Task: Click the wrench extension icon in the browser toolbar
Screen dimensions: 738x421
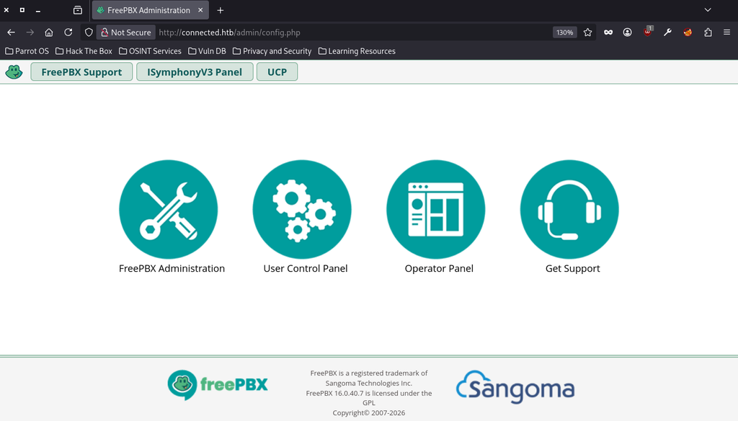Action: tap(667, 32)
